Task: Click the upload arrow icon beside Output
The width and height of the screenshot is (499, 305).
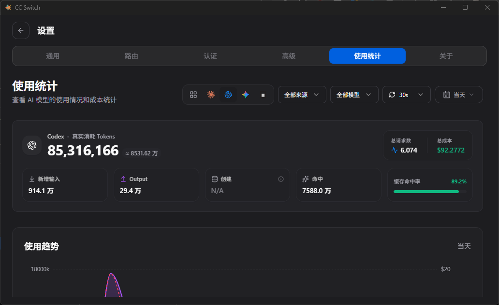Action: pos(123,179)
